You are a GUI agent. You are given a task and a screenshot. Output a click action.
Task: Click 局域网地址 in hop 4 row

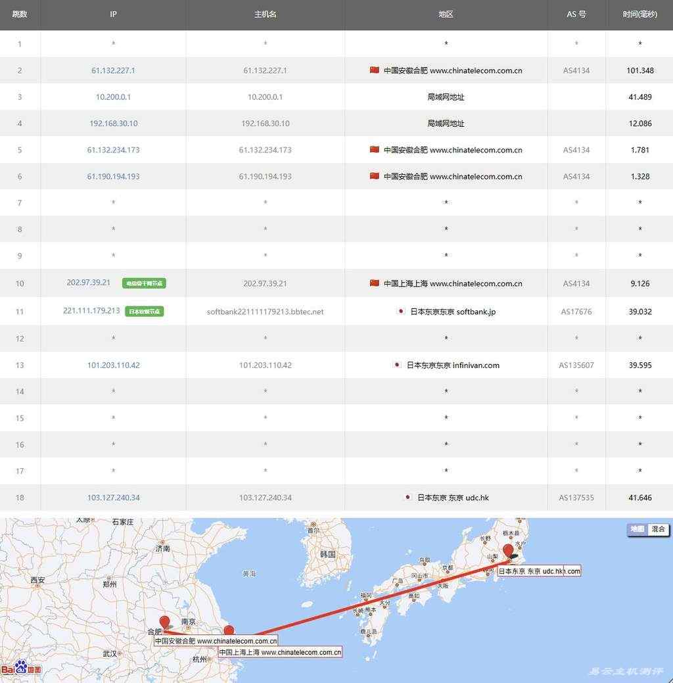(446, 124)
